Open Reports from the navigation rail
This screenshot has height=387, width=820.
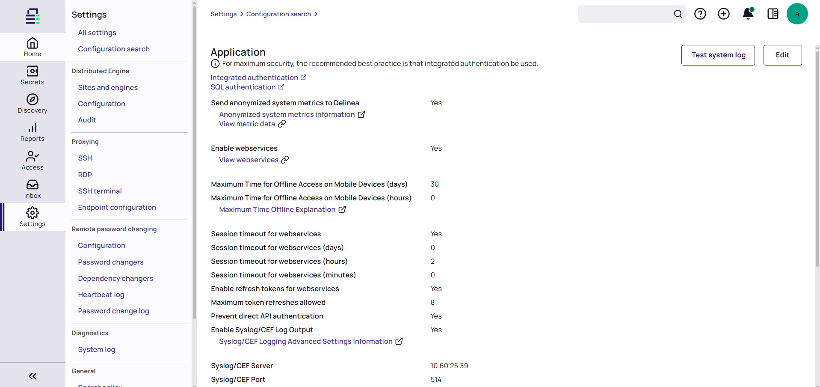point(33,132)
